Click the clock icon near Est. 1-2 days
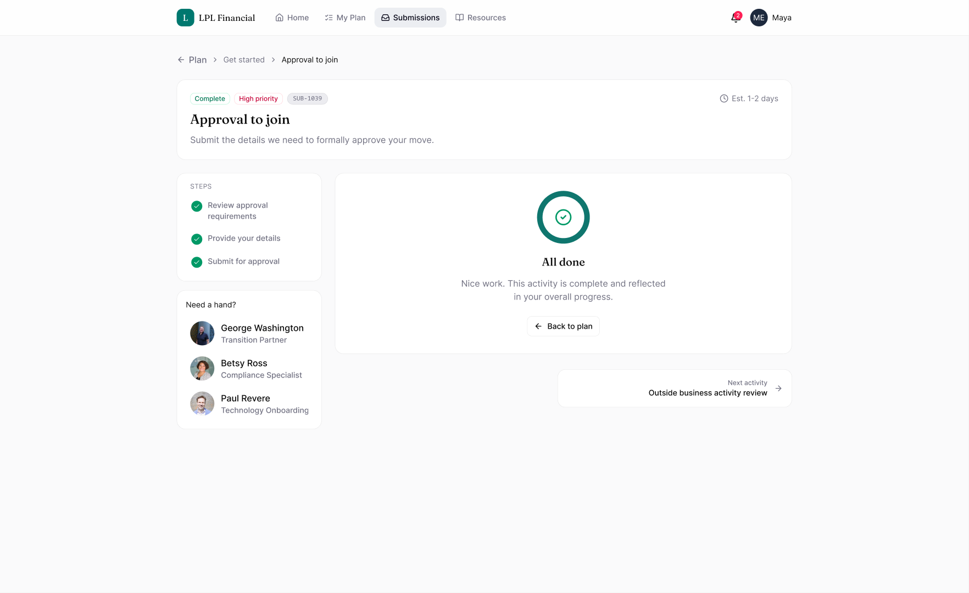The width and height of the screenshot is (969, 593). 724,98
